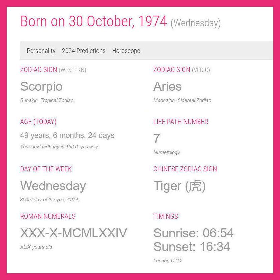This screenshot has height=280, width=280.
Task: Click the "XLIX years old" caption
Action: coord(36,247)
